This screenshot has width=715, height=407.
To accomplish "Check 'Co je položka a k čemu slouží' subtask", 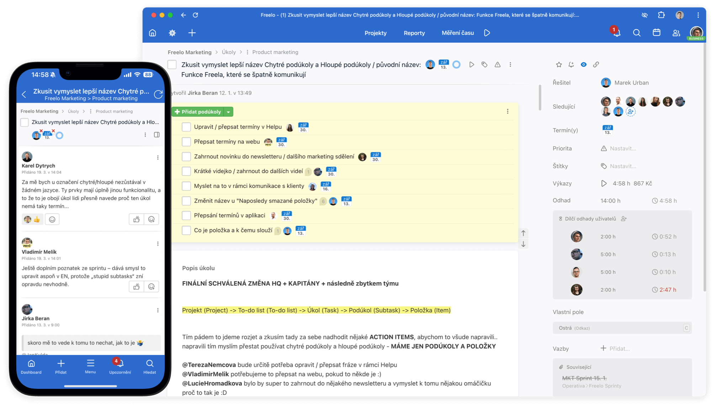I will 186,230.
